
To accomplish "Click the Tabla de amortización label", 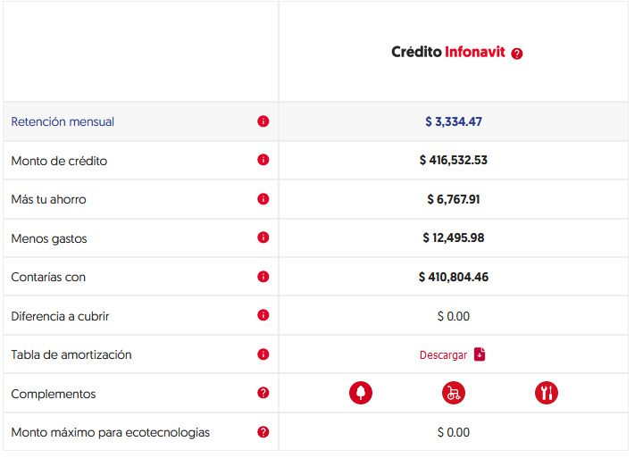I will [x=71, y=354].
